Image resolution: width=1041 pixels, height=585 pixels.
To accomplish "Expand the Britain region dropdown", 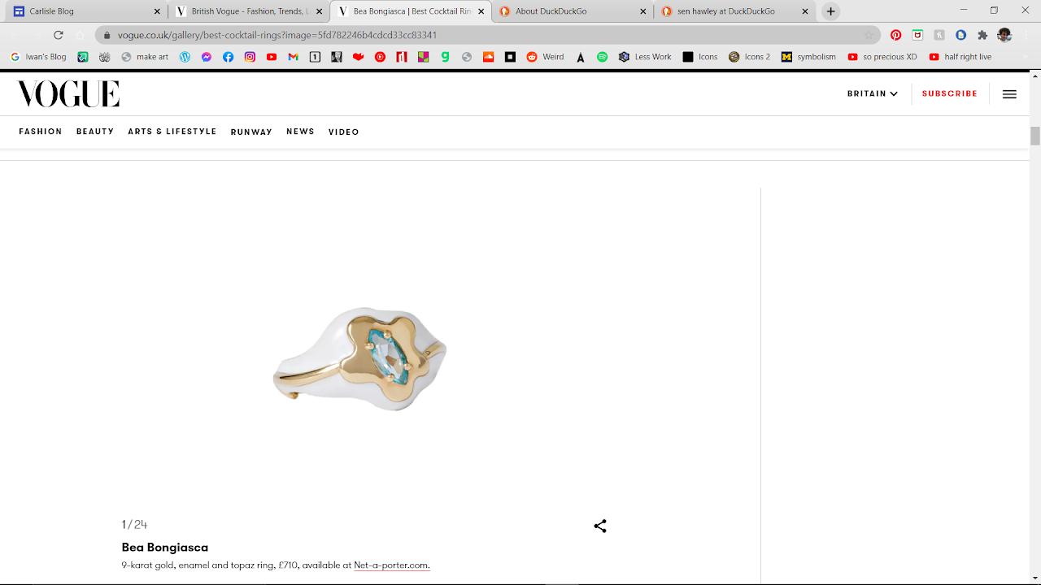I will point(872,93).
